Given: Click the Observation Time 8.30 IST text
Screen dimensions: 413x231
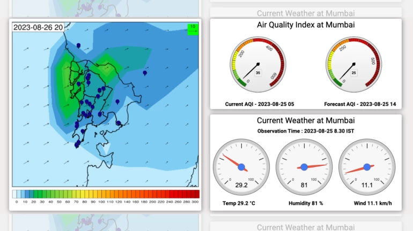Looking at the screenshot, I should click(x=306, y=131).
